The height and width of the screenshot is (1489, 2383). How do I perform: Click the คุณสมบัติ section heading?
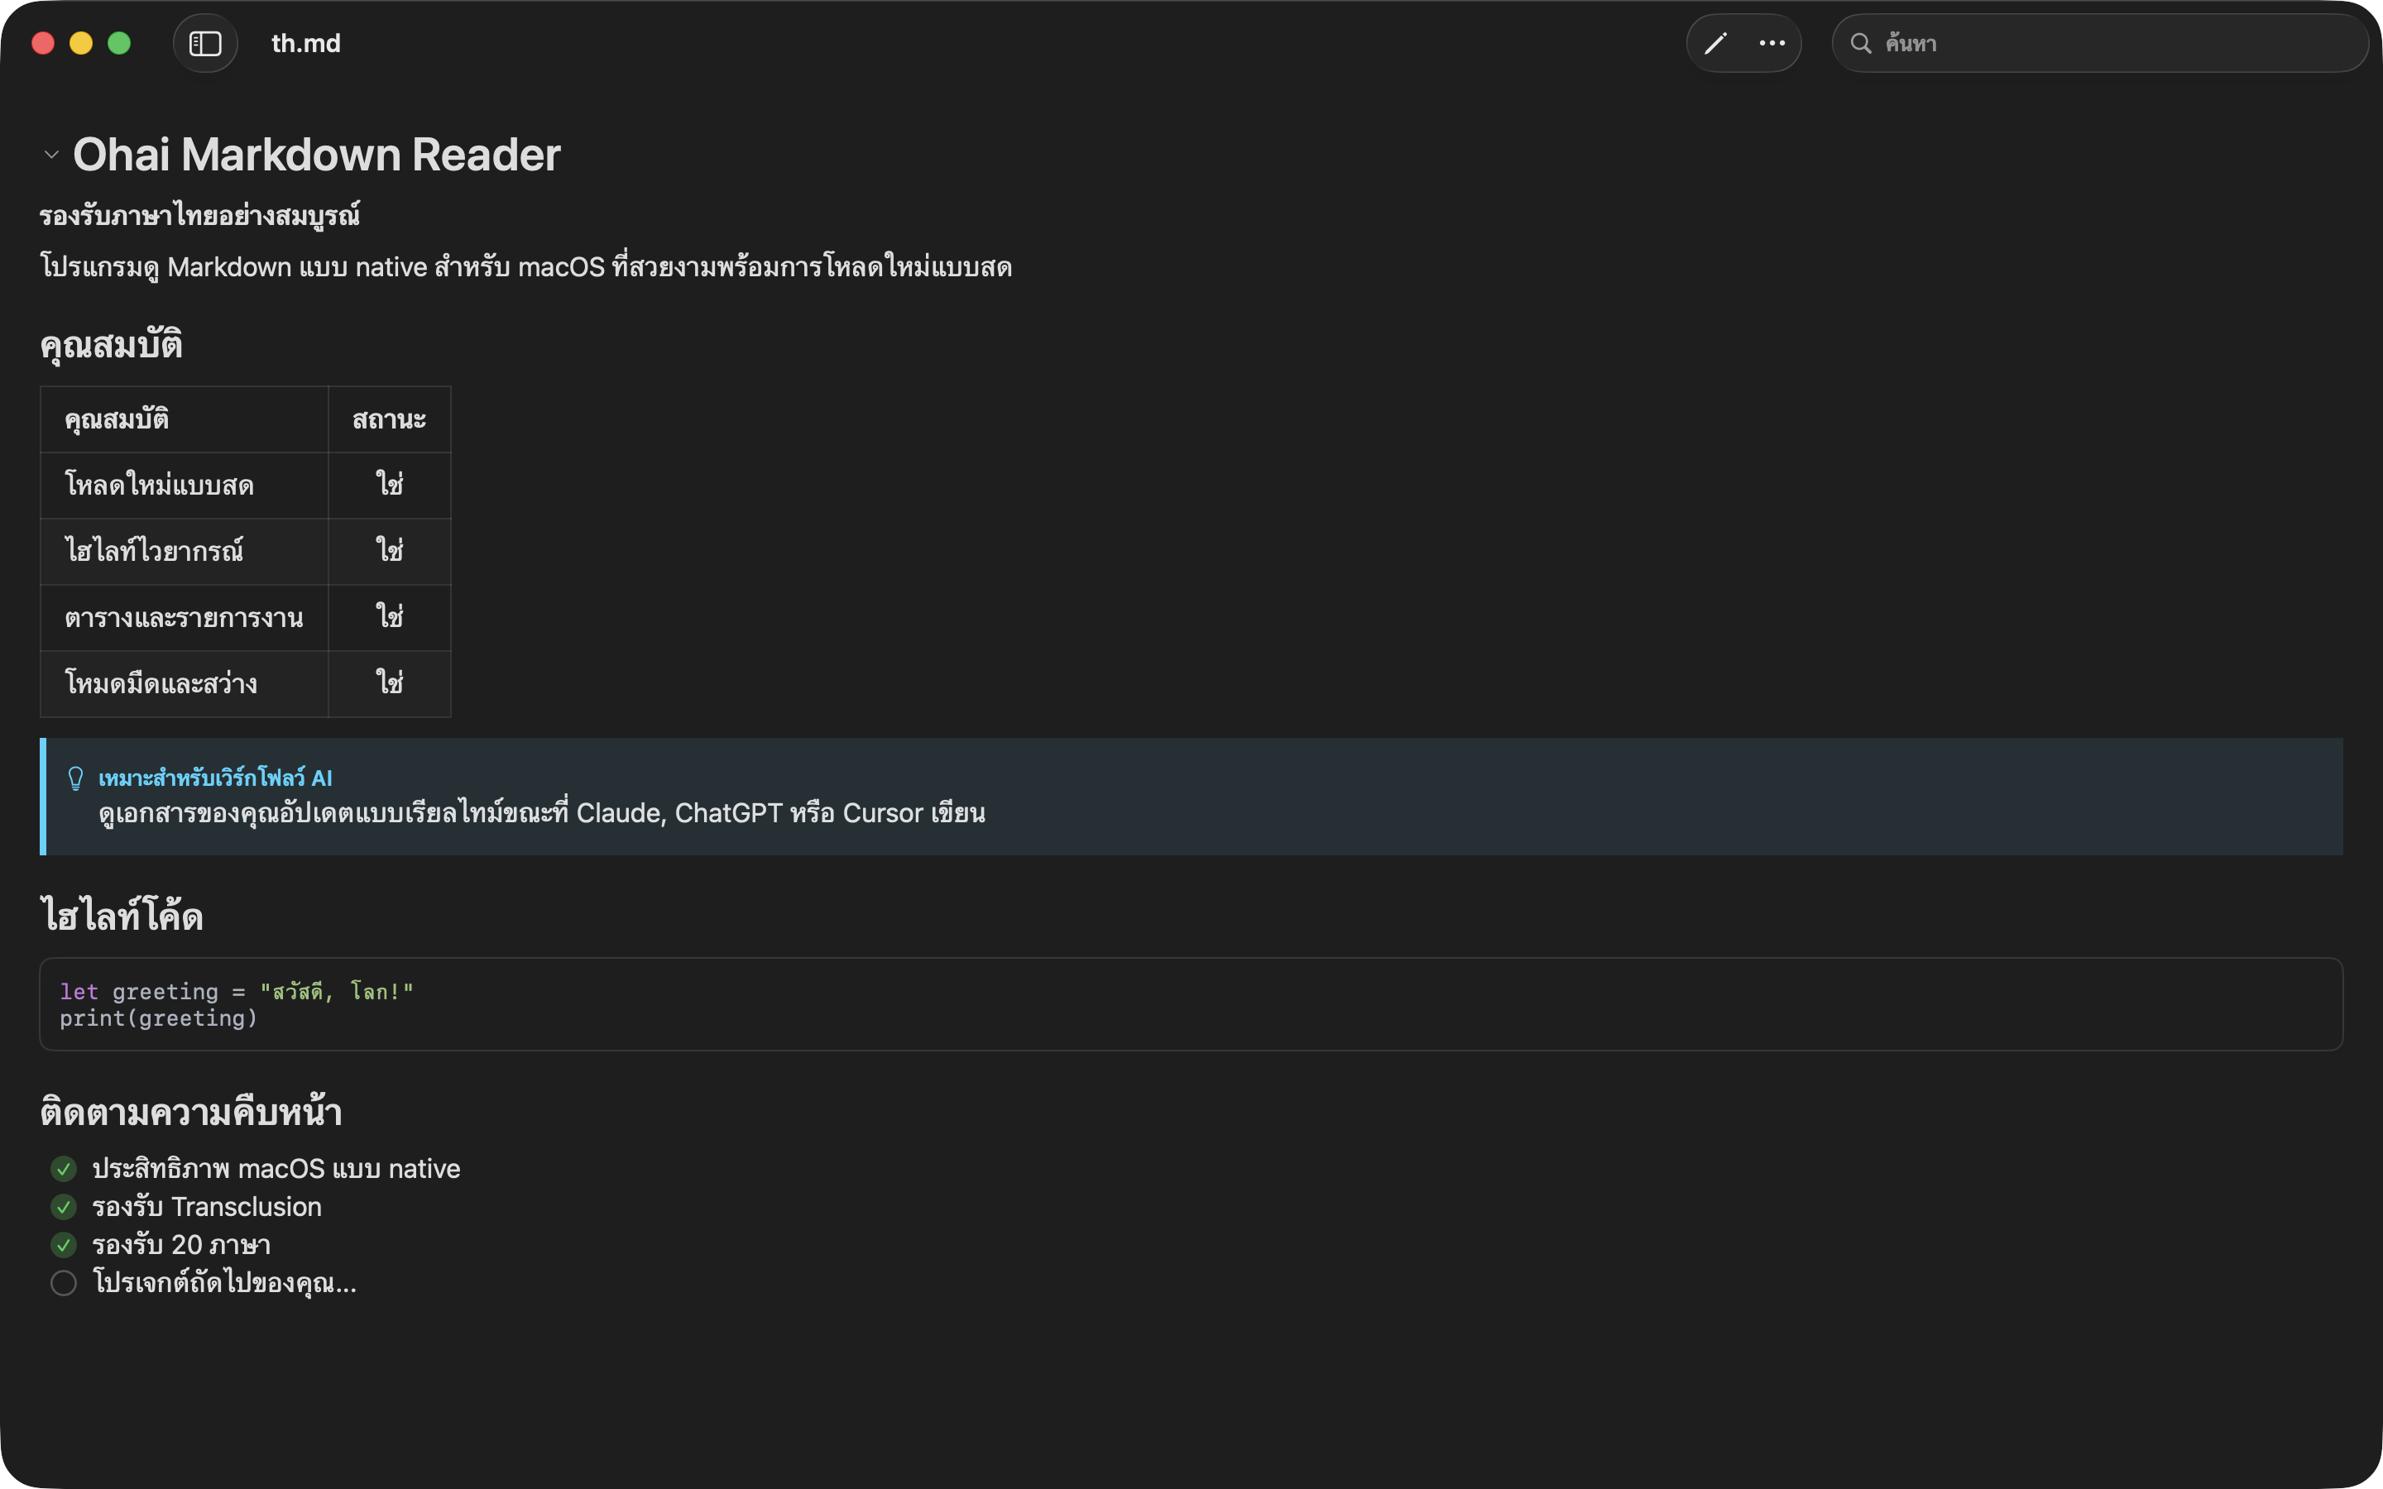[x=111, y=346]
